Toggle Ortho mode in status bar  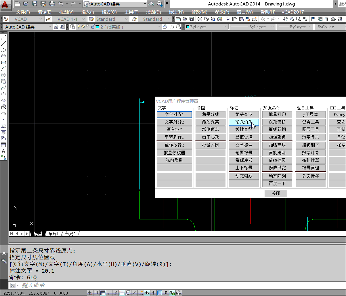(109, 293)
